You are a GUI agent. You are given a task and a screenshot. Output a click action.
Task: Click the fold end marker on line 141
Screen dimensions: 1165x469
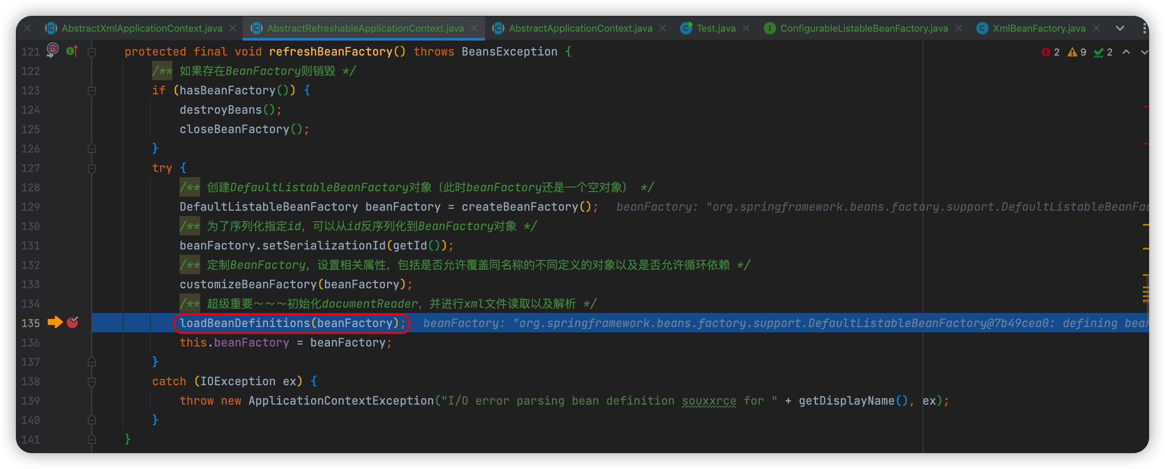click(x=91, y=439)
